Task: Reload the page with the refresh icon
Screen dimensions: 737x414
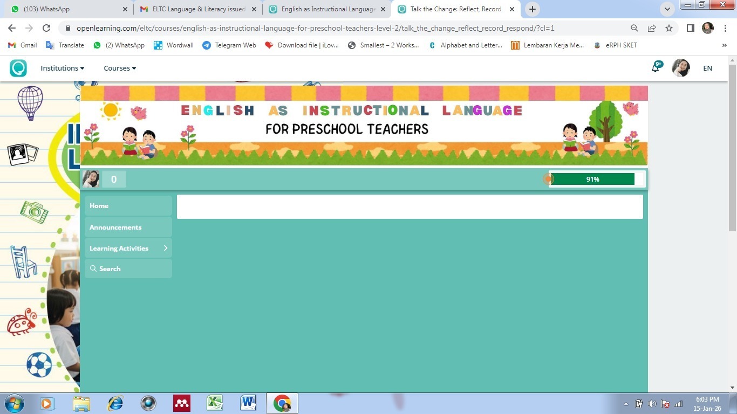Action: tap(46, 28)
